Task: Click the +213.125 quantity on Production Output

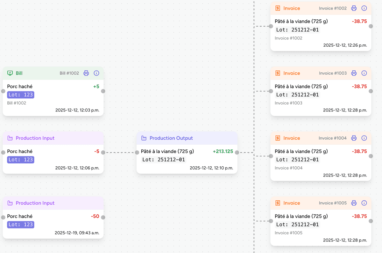Action: (x=223, y=151)
